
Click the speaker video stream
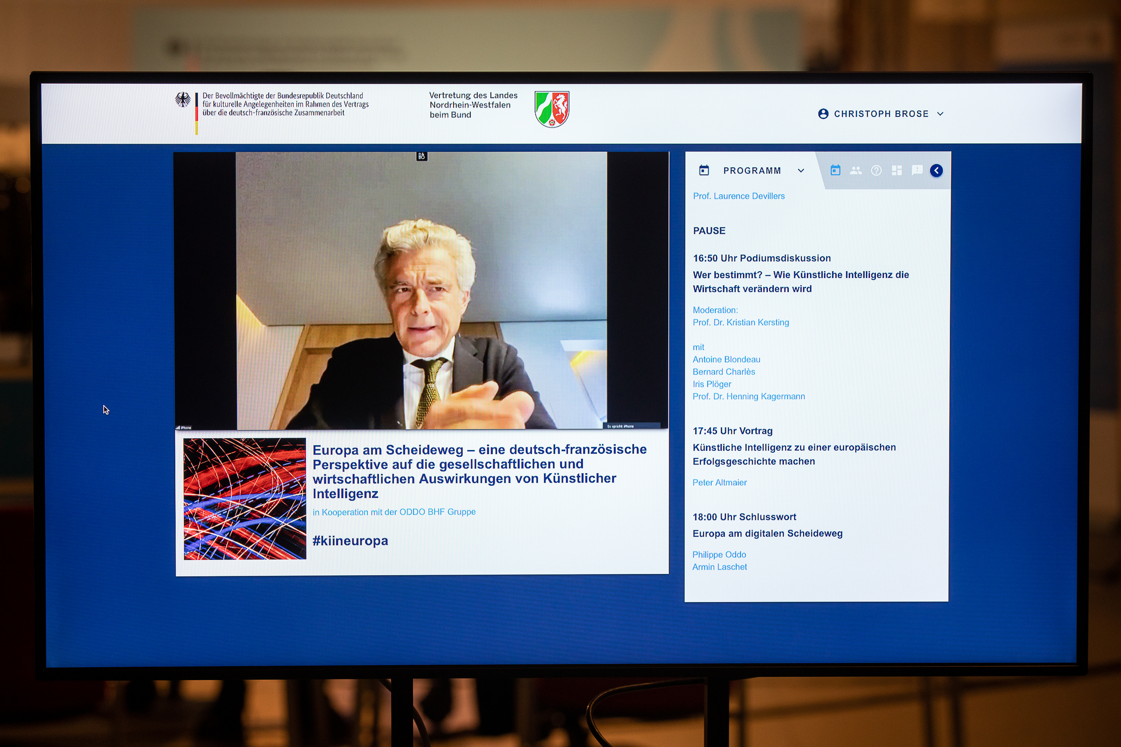pyautogui.click(x=421, y=291)
